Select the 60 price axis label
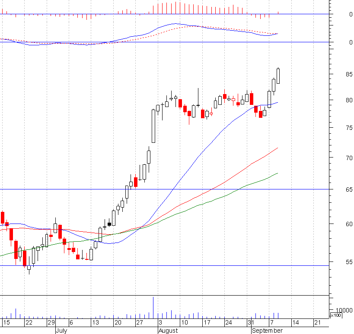This screenshot has height=334, width=354. coord(349,224)
